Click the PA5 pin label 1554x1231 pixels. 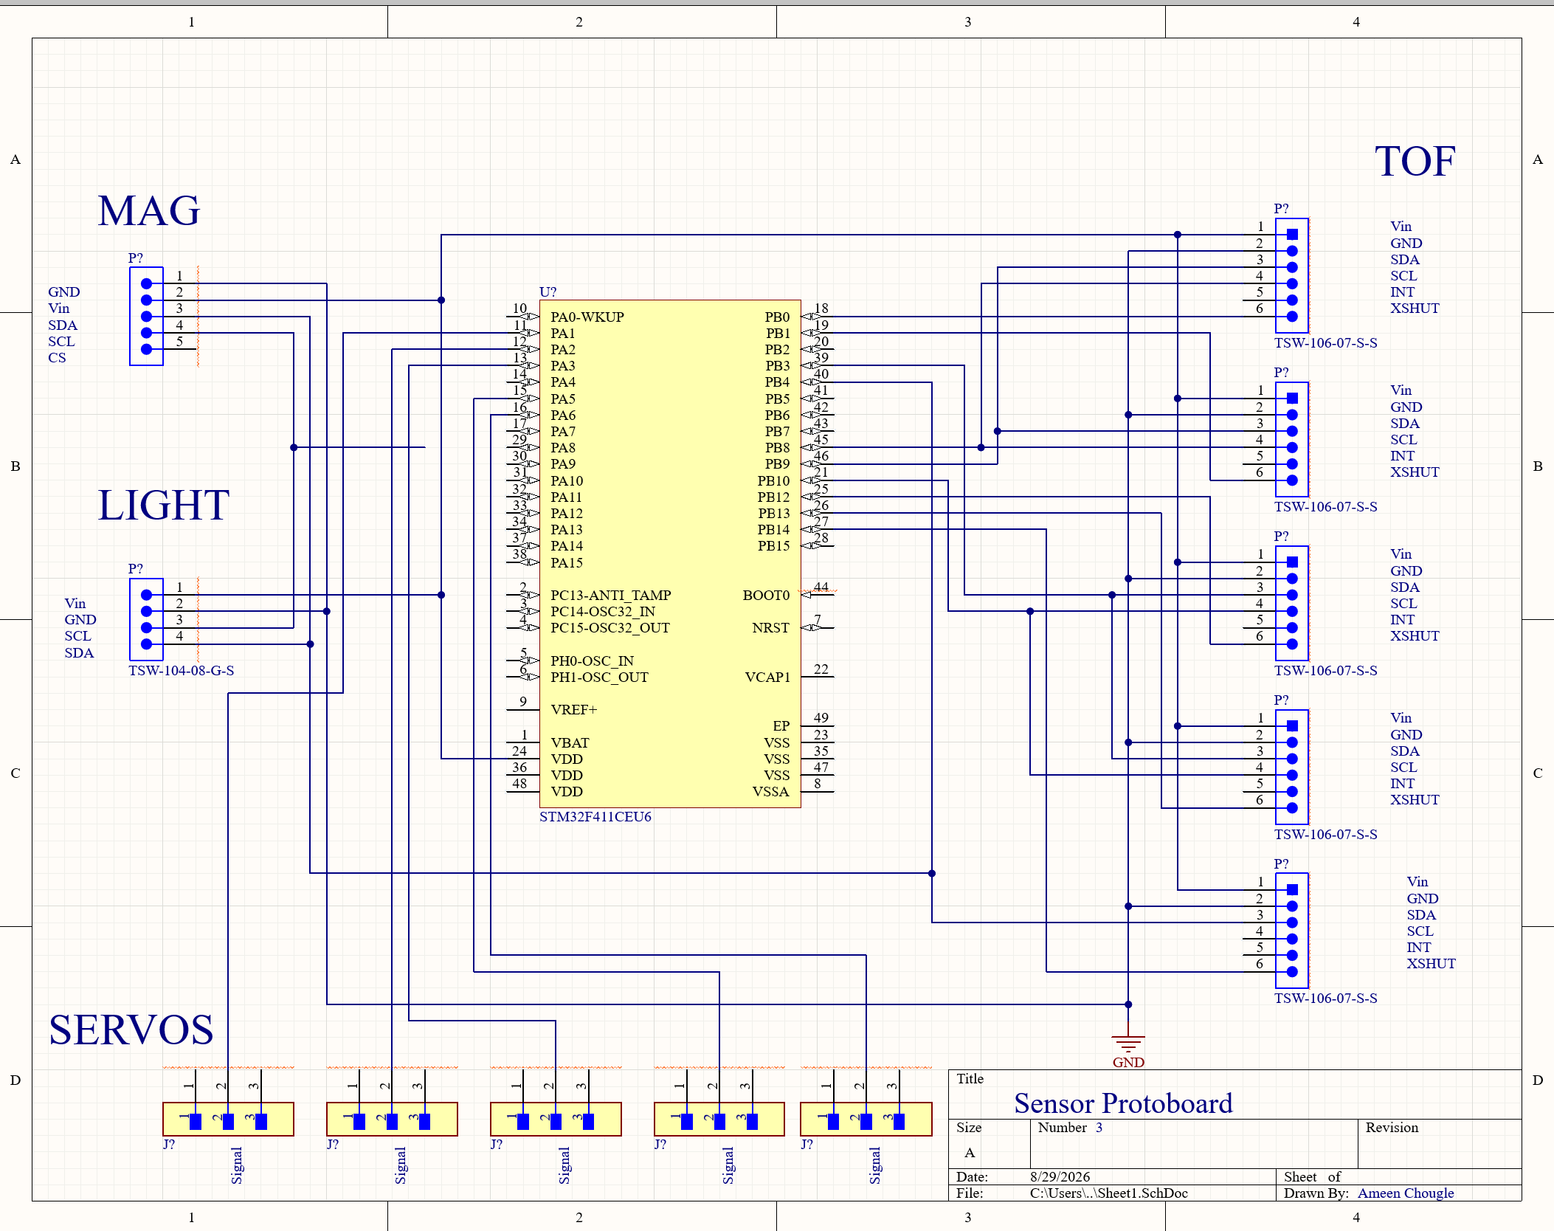pyautogui.click(x=563, y=399)
